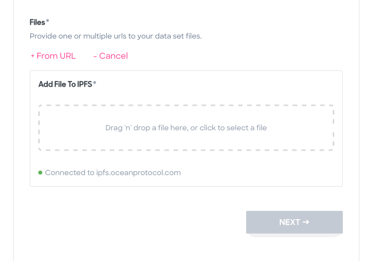
Task: Click the 'Connected to ipfs.oceanprotocol.com' status text
Action: click(113, 173)
